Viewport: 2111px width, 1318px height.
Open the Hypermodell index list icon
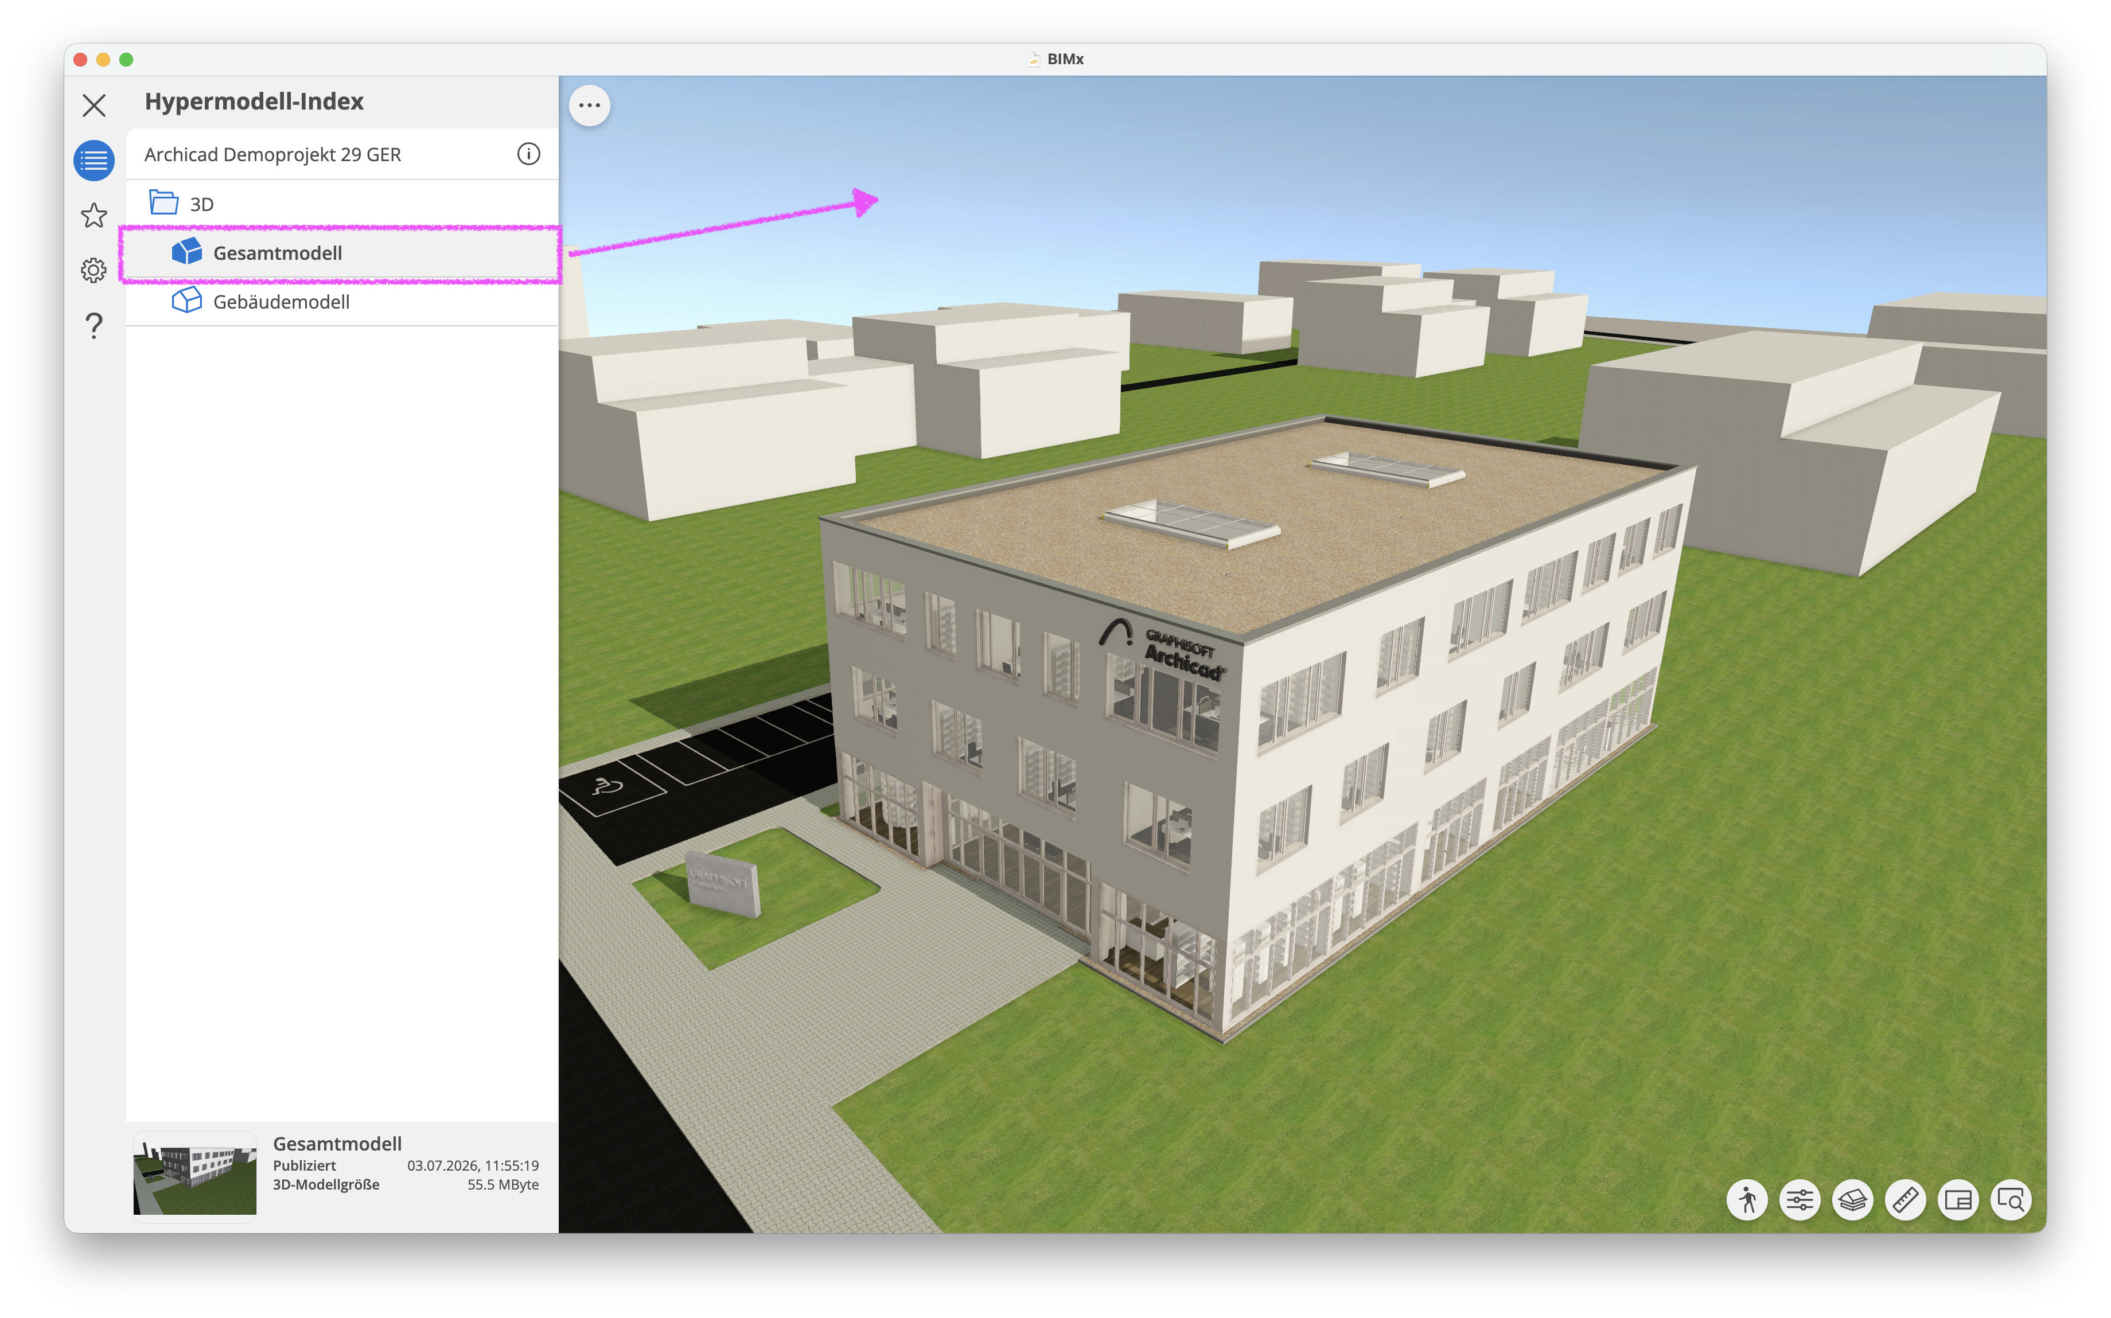[94, 161]
